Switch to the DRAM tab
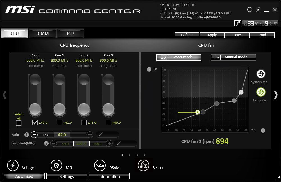 tap(42, 33)
